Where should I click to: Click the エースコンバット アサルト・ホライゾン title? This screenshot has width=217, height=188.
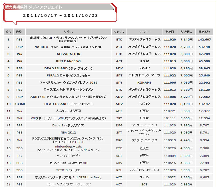[68, 90]
